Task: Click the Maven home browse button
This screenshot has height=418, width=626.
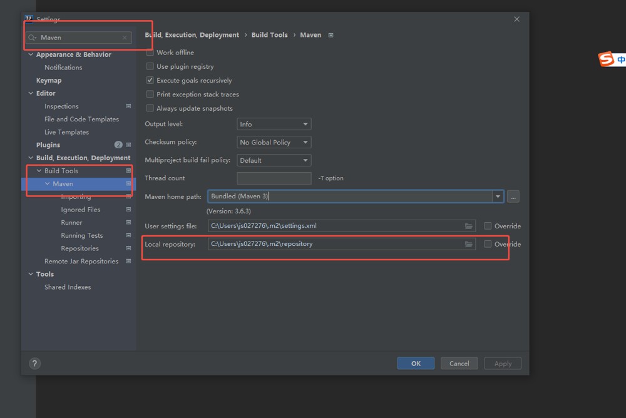Action: 513,197
